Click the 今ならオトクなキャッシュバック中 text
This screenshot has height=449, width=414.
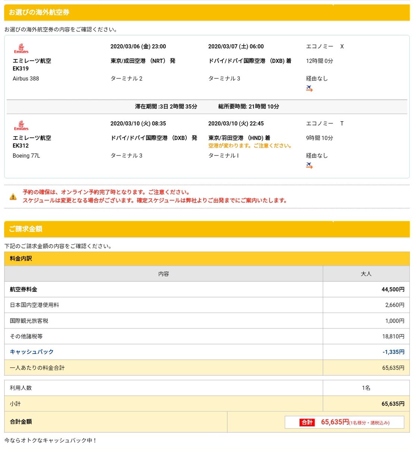coord(50,441)
